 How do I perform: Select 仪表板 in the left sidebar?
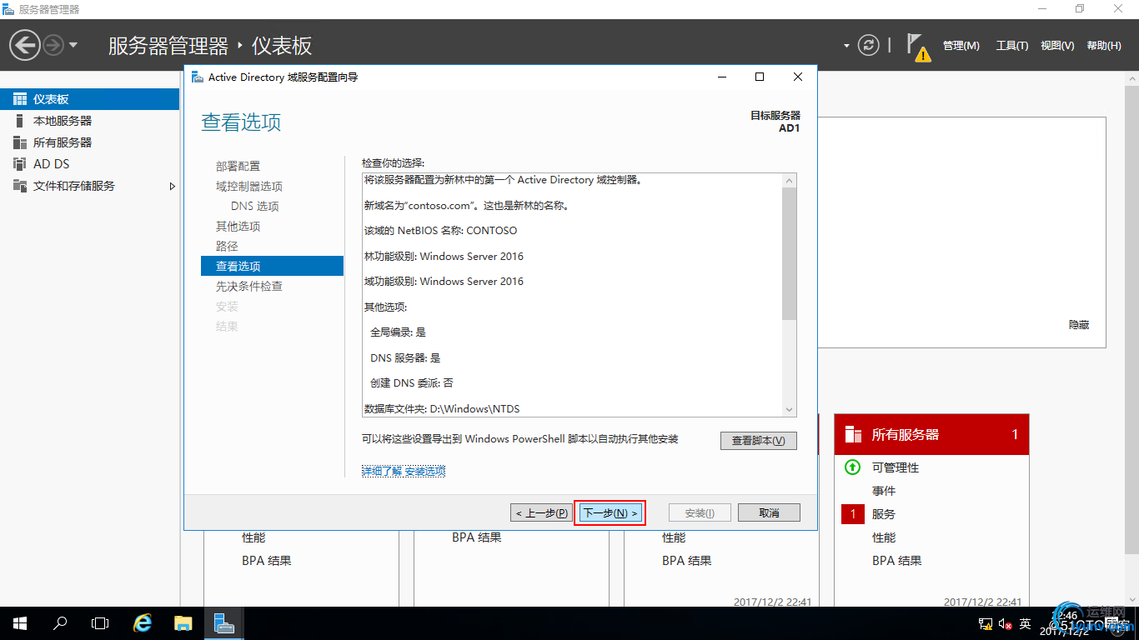[x=89, y=99]
